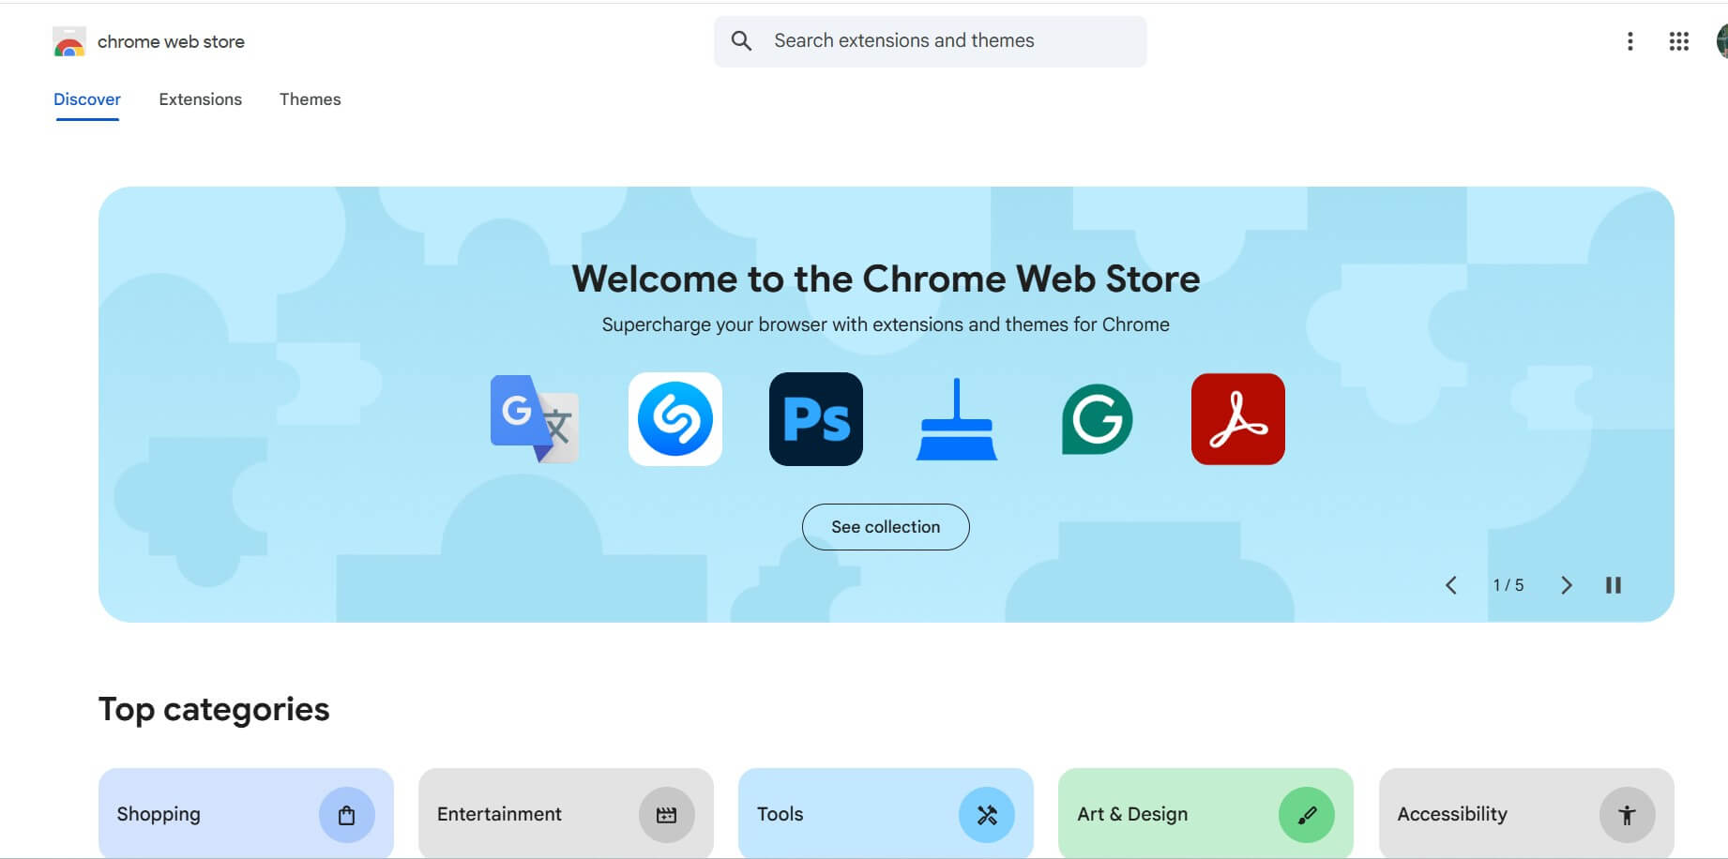Image resolution: width=1728 pixels, height=859 pixels.
Task: Open the user account avatar
Action: tap(1722, 41)
